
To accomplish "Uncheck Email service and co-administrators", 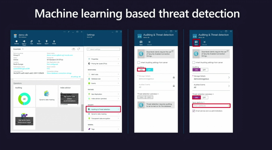I will pyautogui.click(x=194, y=111).
